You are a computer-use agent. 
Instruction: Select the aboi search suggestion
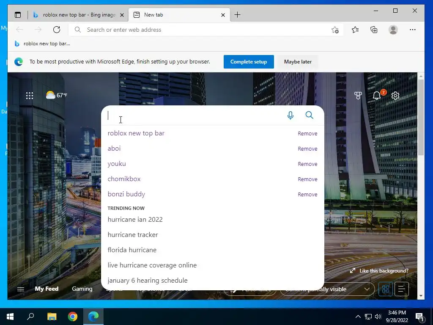[114, 149]
